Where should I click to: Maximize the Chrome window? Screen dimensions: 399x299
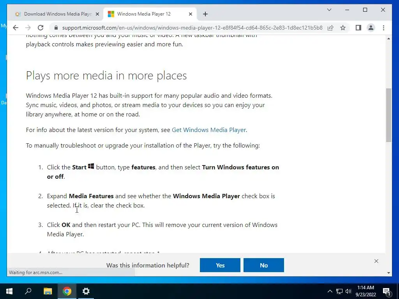coord(365,10)
